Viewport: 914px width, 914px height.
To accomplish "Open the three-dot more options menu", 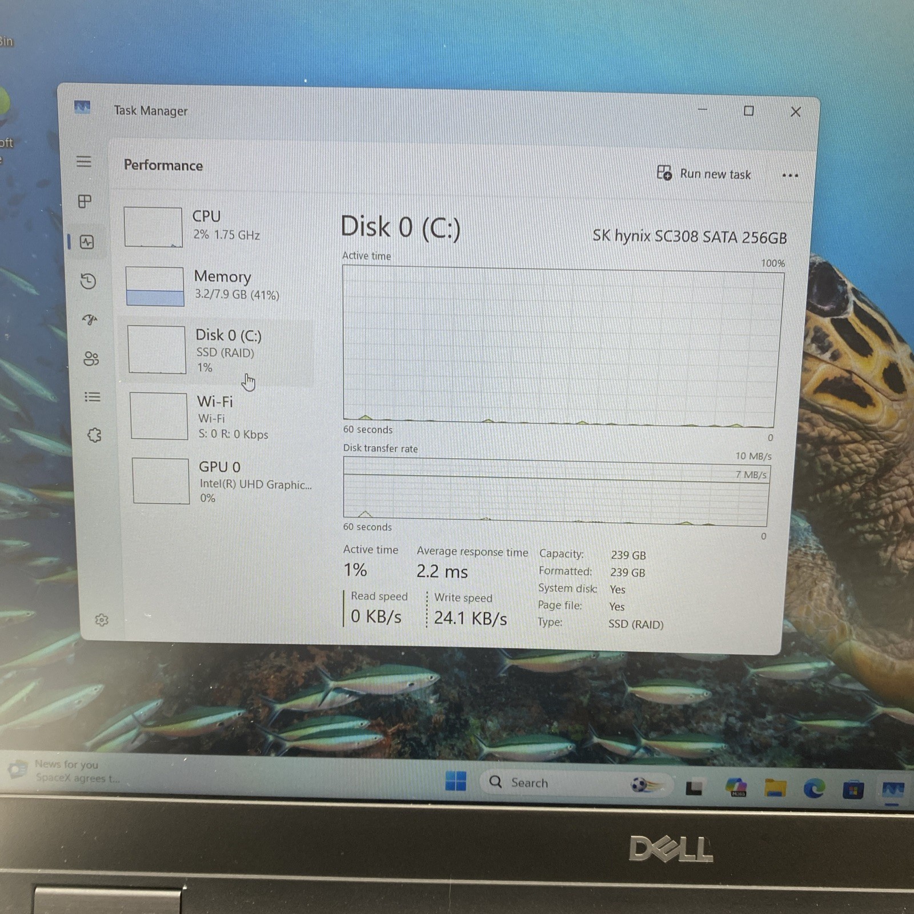I will (790, 175).
